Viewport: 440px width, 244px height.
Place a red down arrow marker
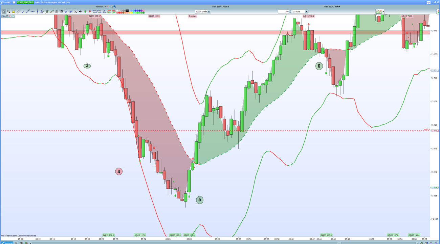pyautogui.click(x=90, y=11)
